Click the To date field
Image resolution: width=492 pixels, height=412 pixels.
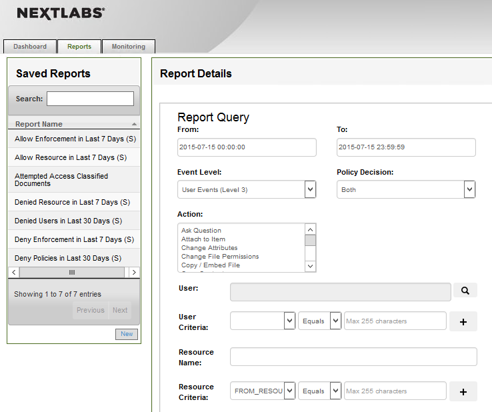coord(407,147)
